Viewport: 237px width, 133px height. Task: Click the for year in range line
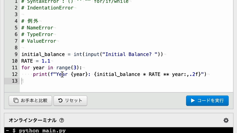(x=51, y=68)
